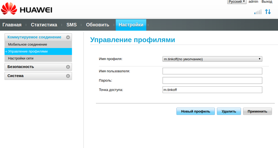Screen dimensions: 278x148
Task: Focus the Пароль input field
Action: pos(212,80)
